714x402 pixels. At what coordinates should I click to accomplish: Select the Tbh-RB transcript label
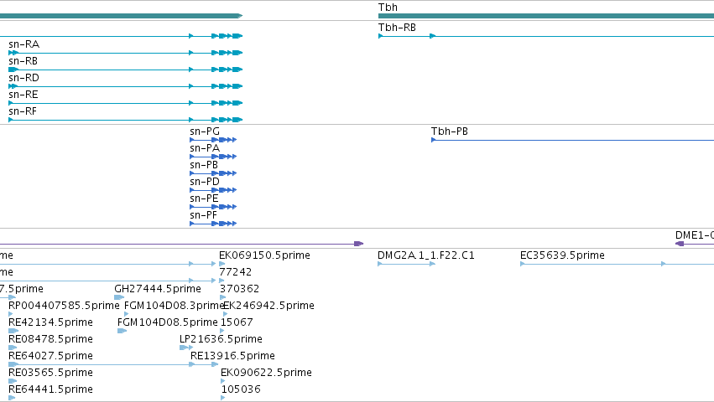pos(397,28)
